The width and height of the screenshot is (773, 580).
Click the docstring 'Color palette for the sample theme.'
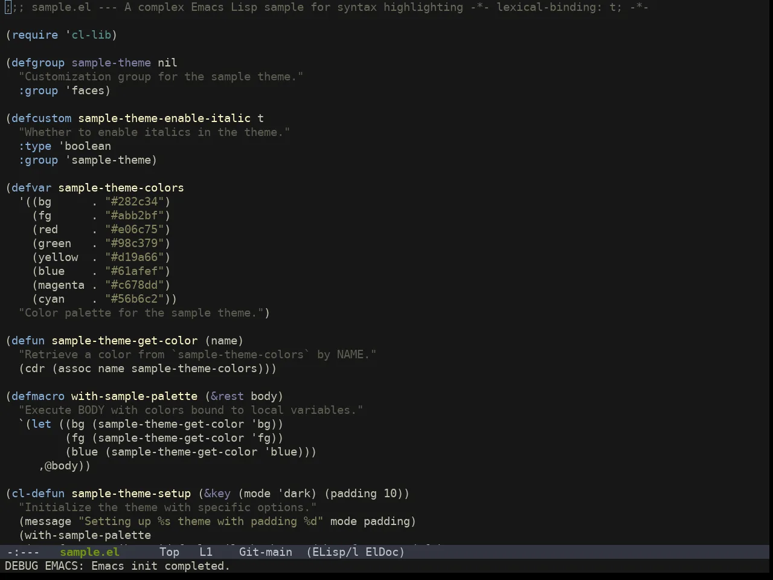[141, 313]
